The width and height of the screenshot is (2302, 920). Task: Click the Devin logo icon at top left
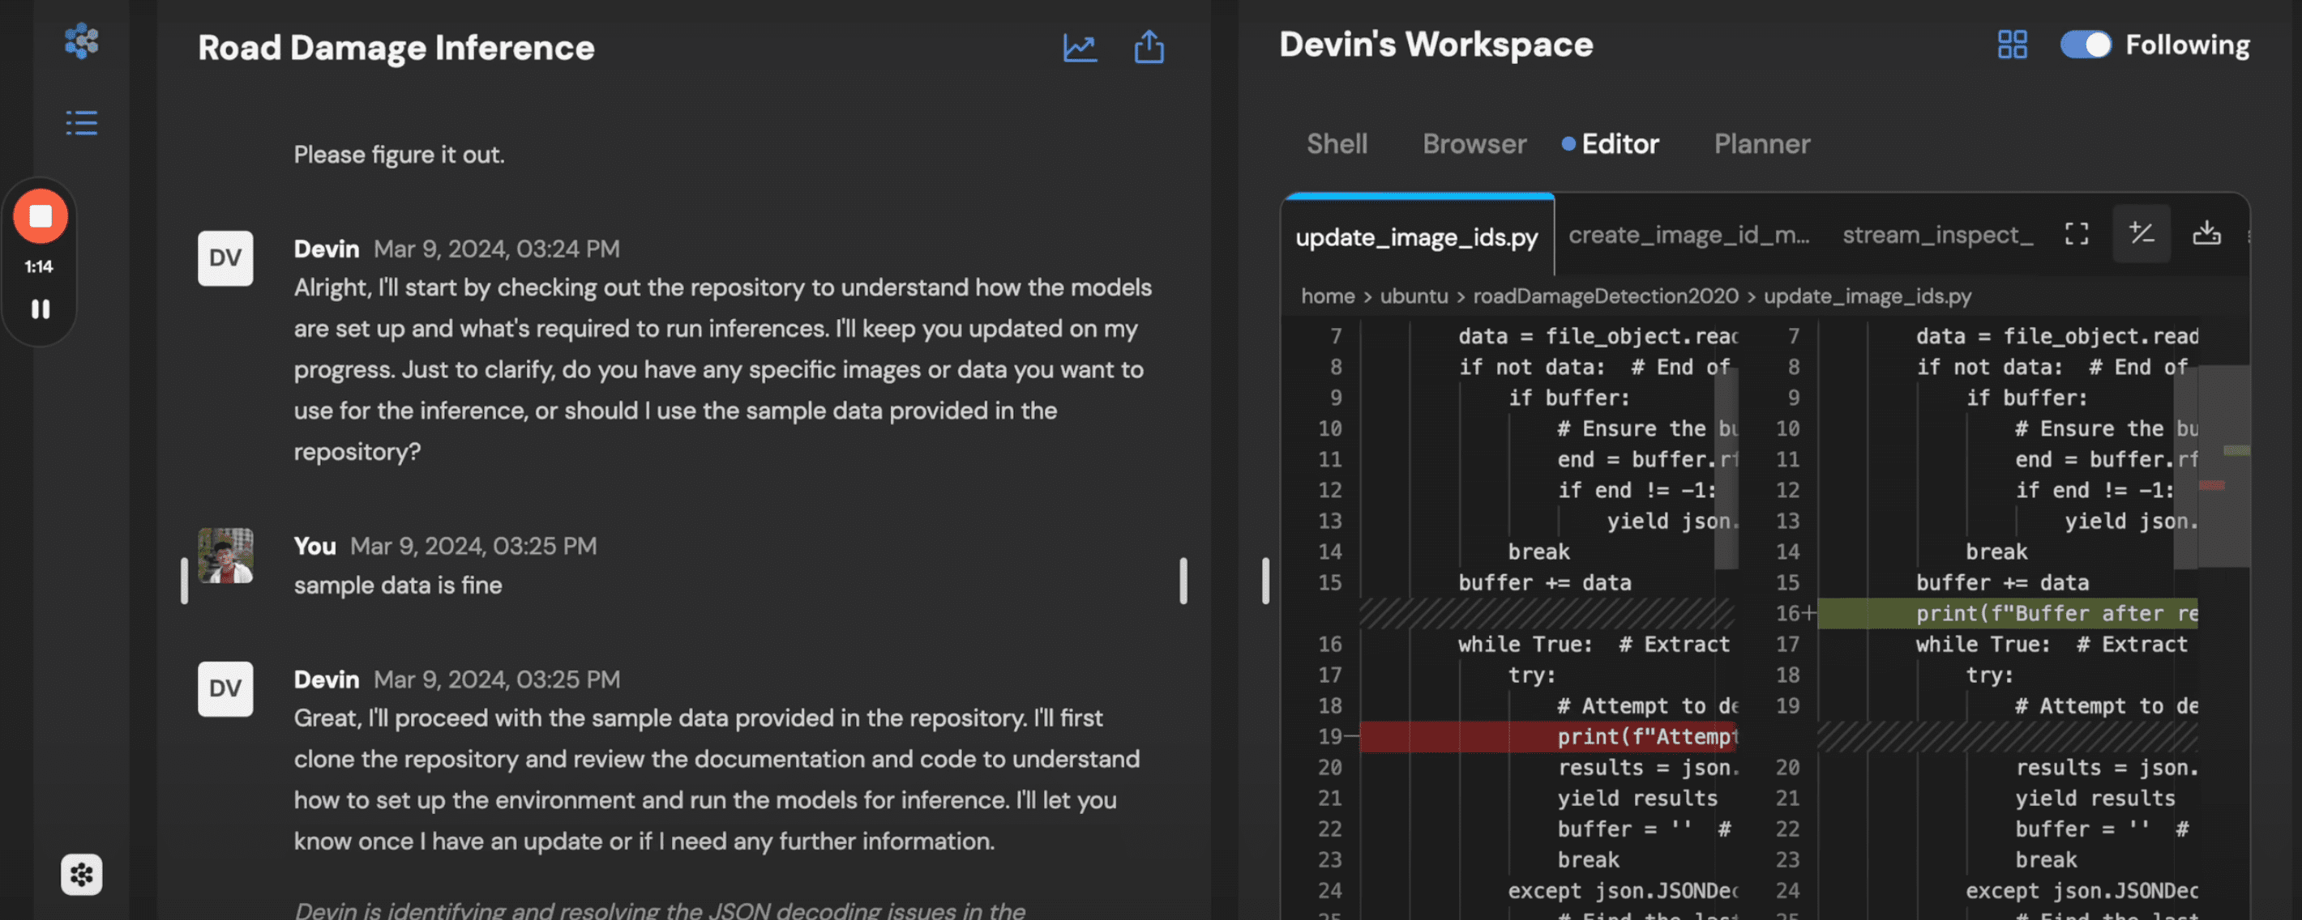(81, 40)
